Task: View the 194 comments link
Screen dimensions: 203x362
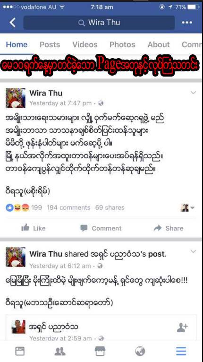Action: (68, 207)
